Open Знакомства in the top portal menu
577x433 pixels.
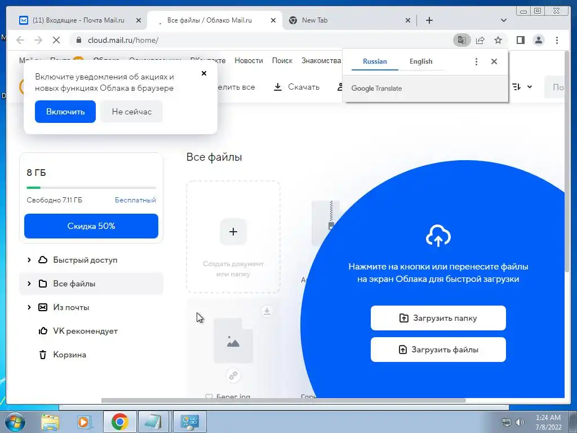point(321,60)
